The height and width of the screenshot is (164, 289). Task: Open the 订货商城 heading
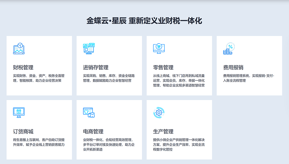(x=23, y=131)
